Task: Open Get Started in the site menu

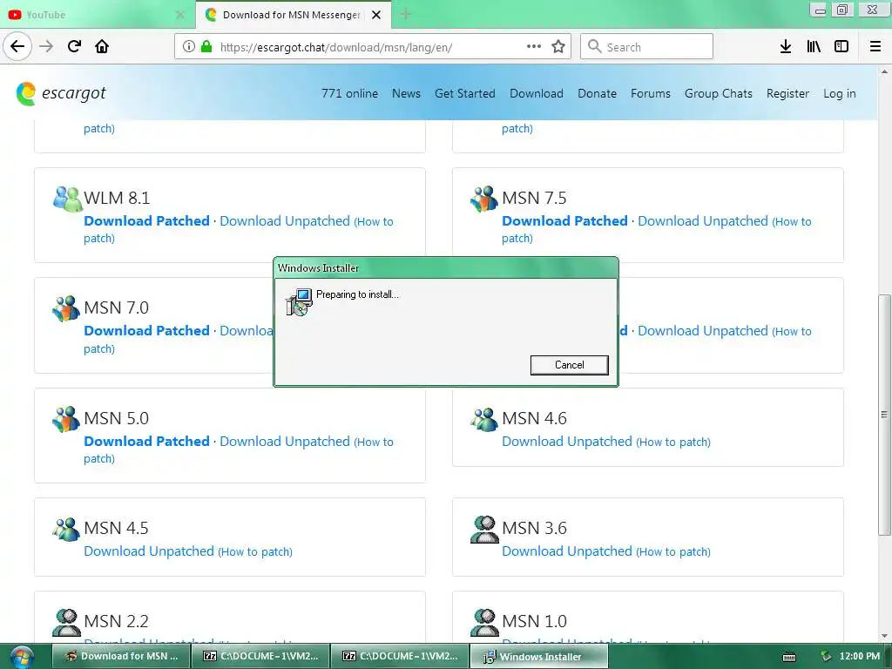Action: (x=465, y=93)
